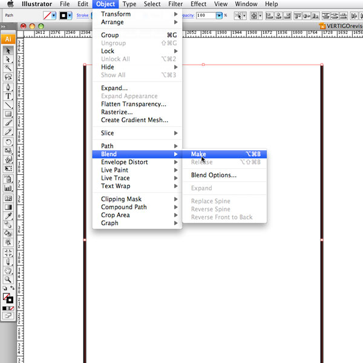363x363 pixels.
Task: Open Select Similar Objects dropdown arrow
Action: click(x=244, y=16)
